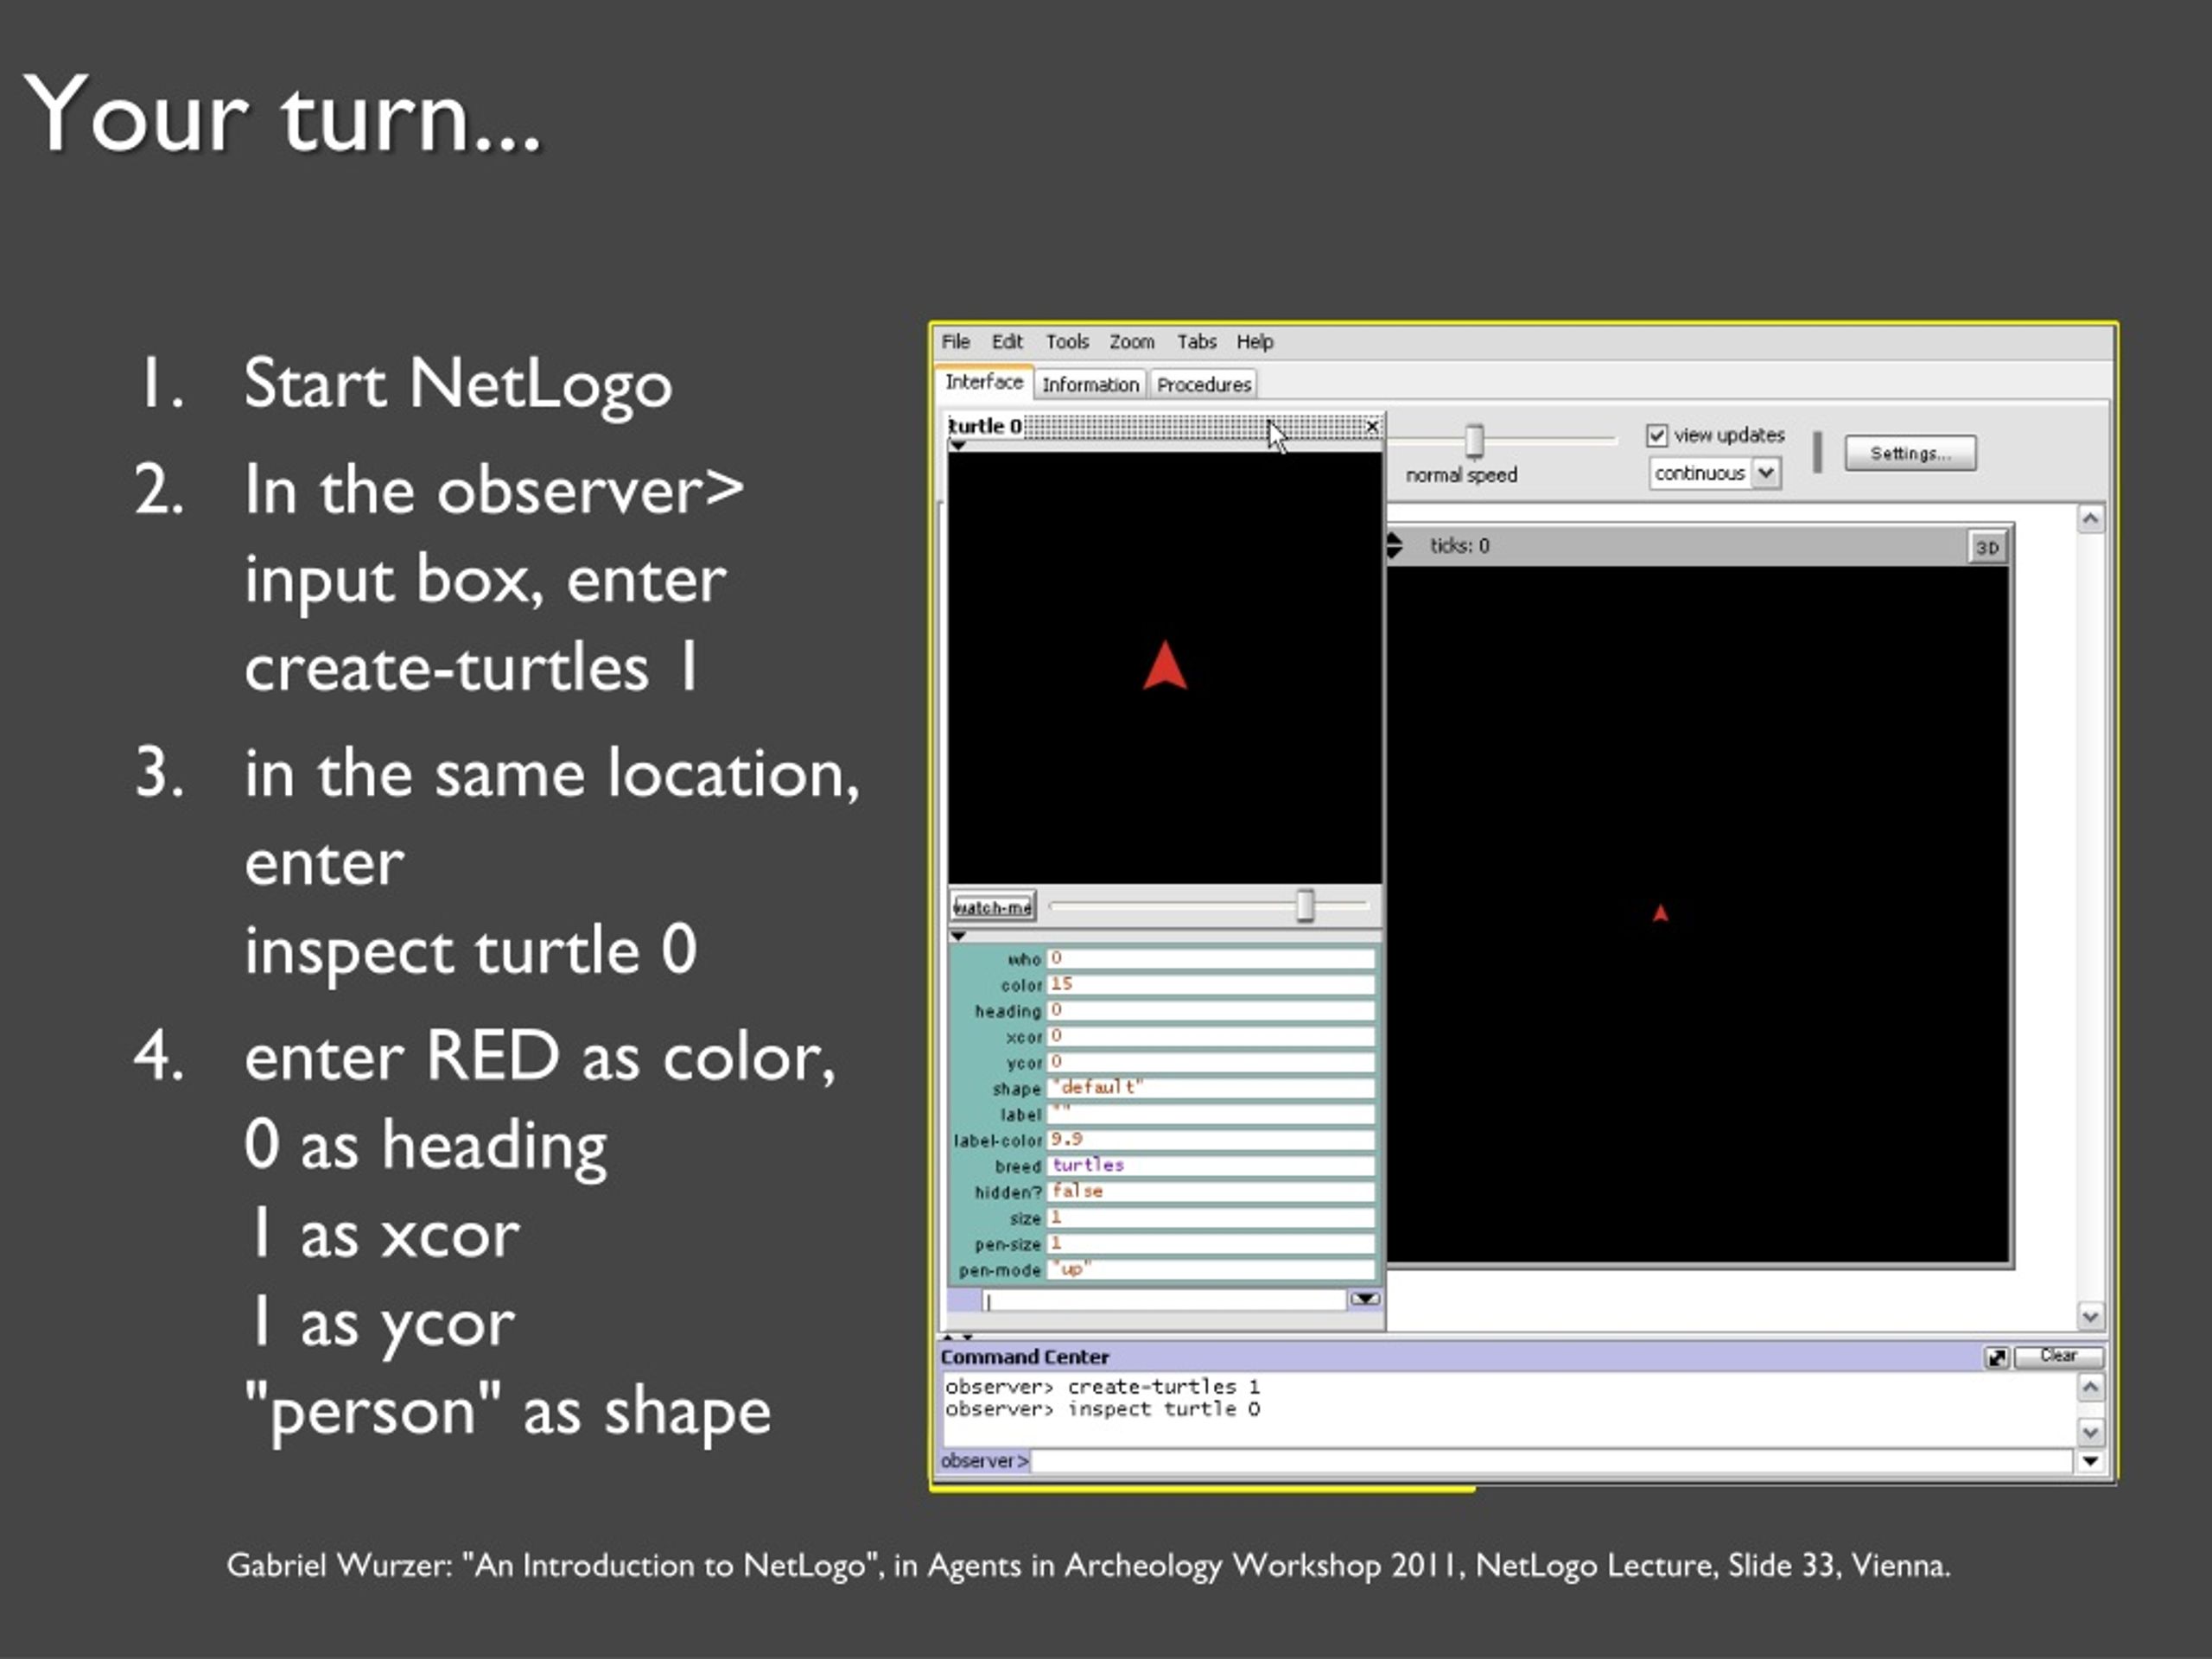Image resolution: width=2212 pixels, height=1659 pixels.
Task: Open the Tools menu
Action: (1067, 342)
